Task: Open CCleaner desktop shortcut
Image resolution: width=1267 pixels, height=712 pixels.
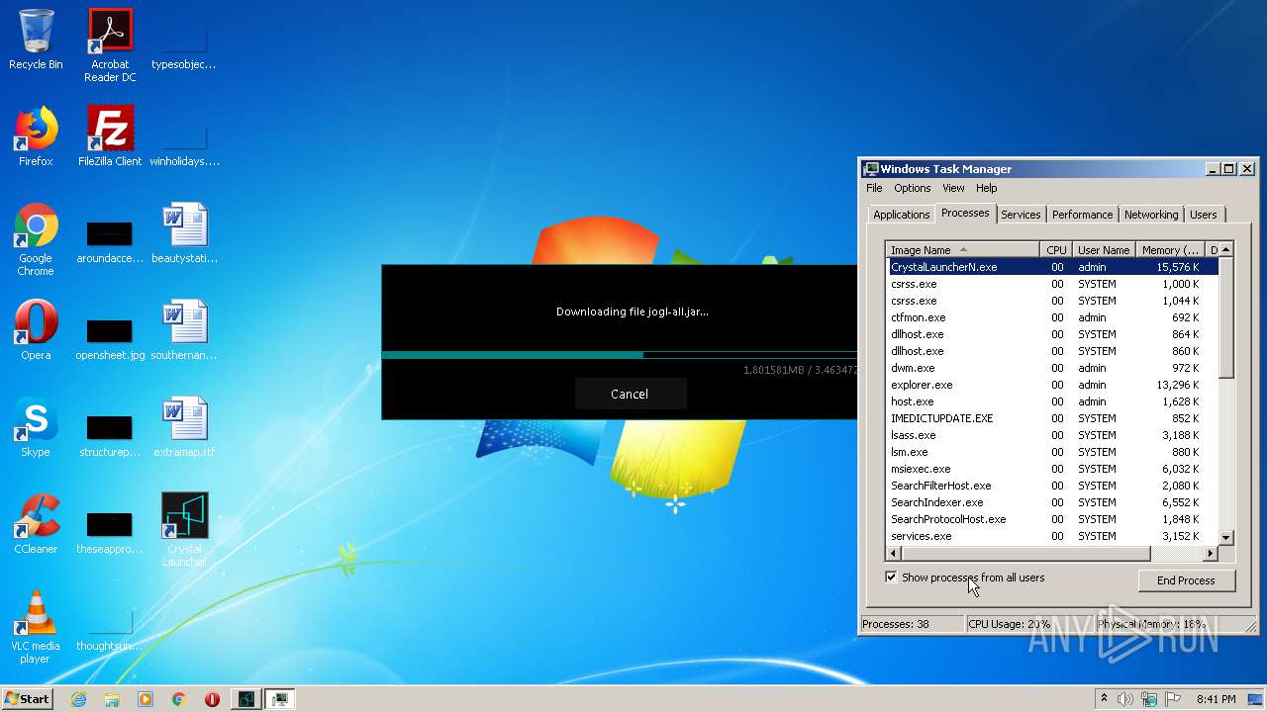Action: (36, 524)
